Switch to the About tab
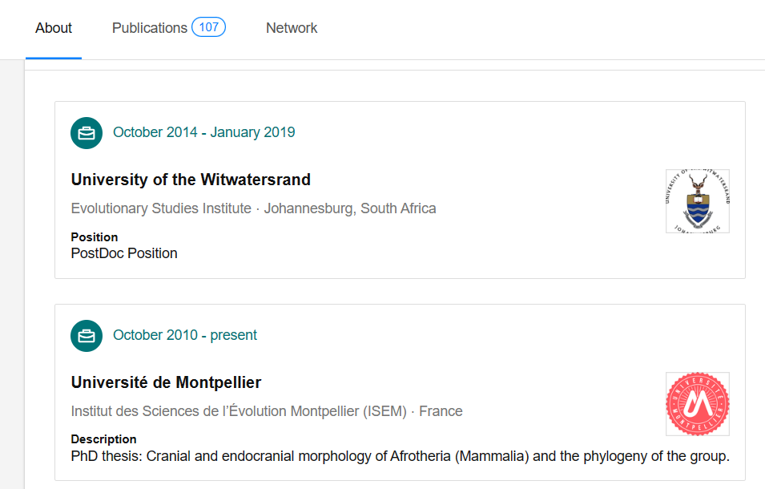This screenshot has height=489, width=765. pos(54,28)
